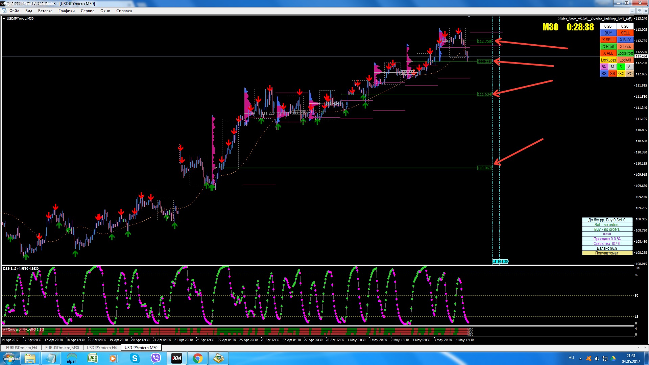Click the yellow LockLoss button
The image size is (649, 365).
coord(608,60)
